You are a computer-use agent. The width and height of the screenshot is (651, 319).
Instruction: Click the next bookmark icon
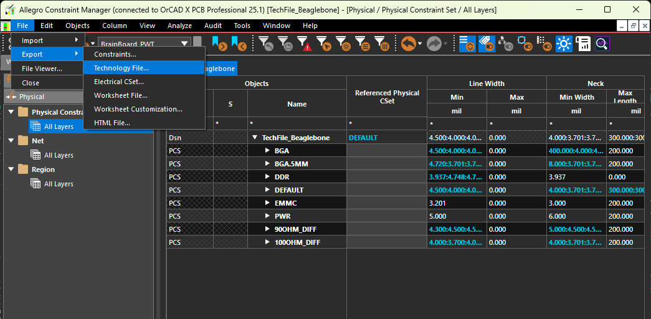(219, 43)
